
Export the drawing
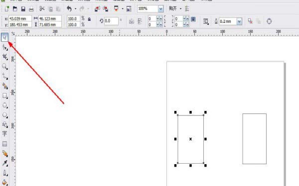(x=106, y=9)
